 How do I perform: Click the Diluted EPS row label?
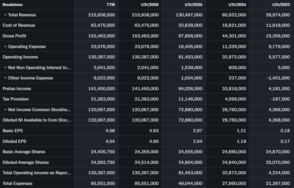click(14, 141)
